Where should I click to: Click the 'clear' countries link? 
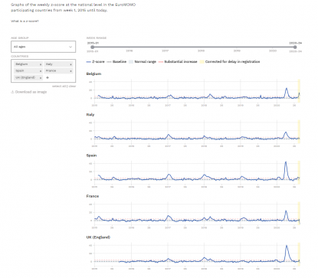[x=72, y=87]
